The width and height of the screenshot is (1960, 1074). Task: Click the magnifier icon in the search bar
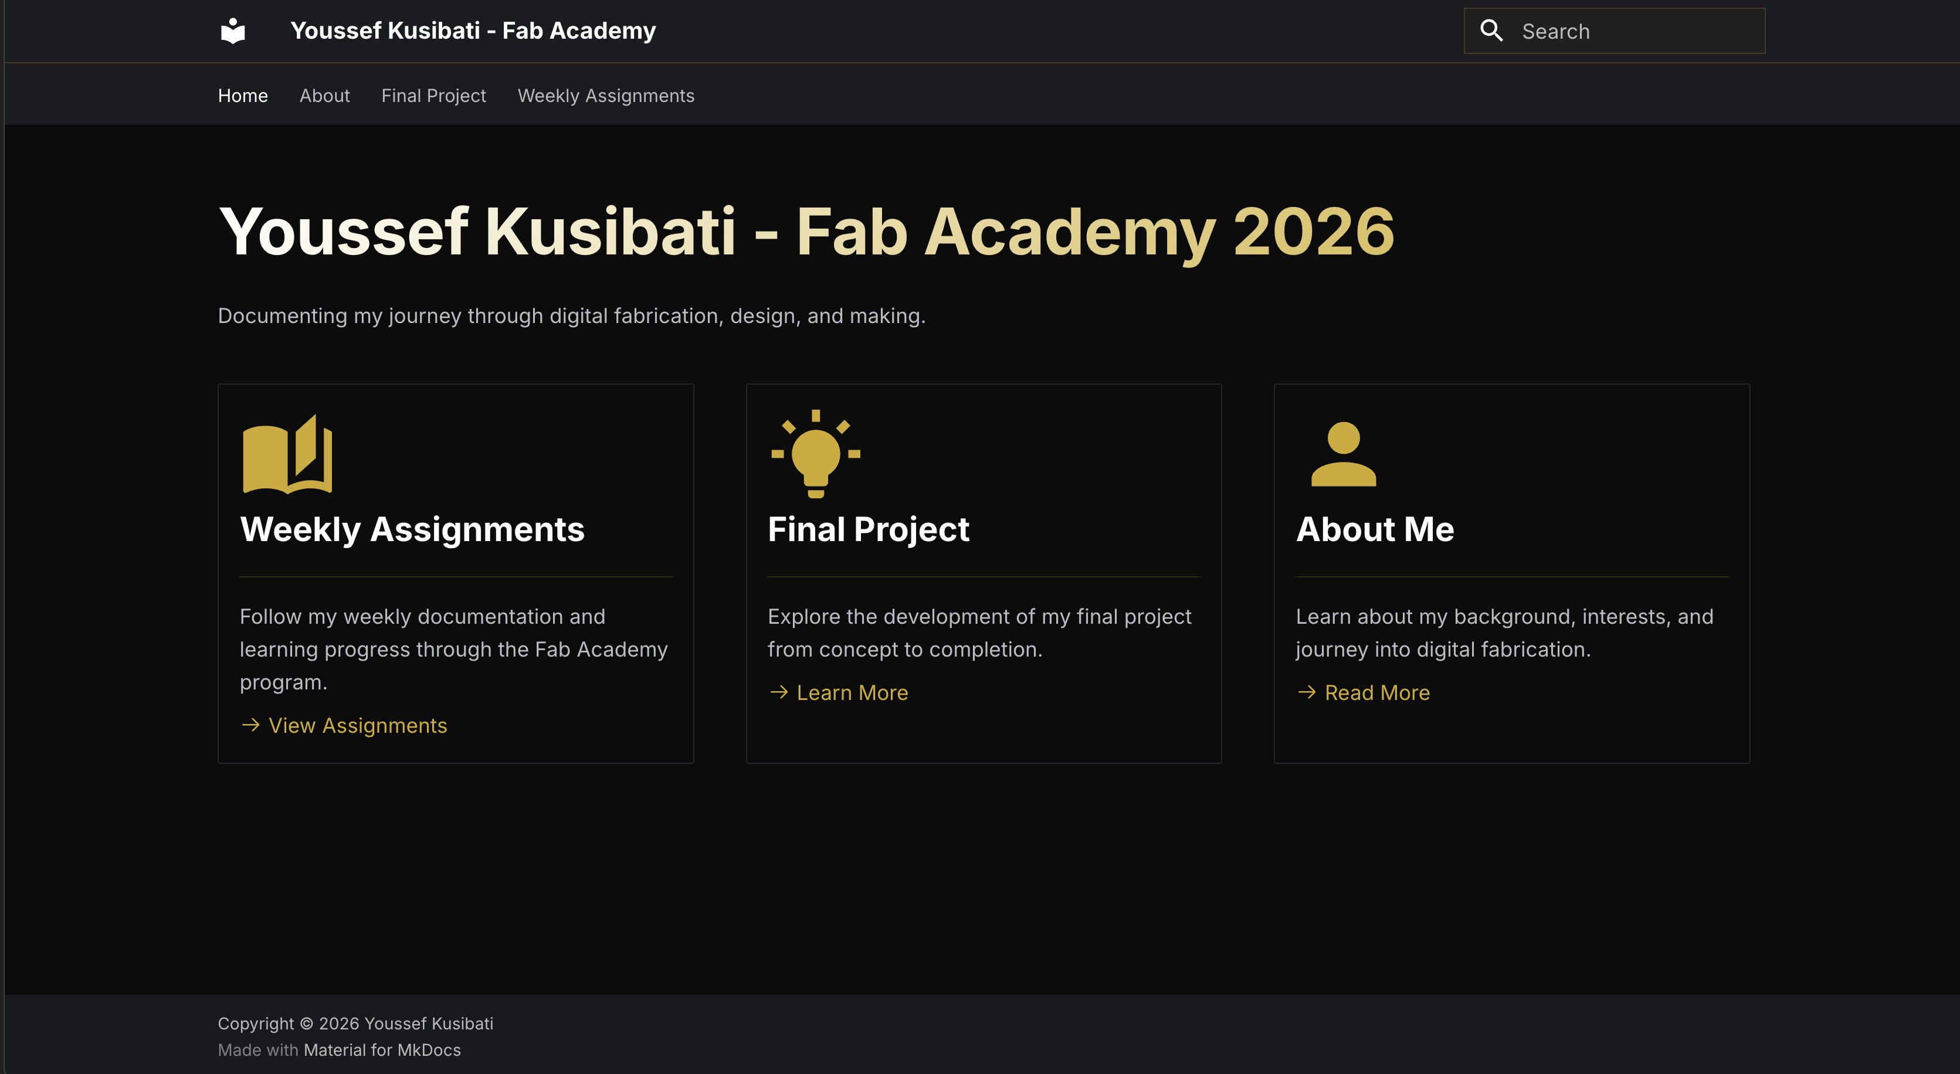coord(1493,30)
